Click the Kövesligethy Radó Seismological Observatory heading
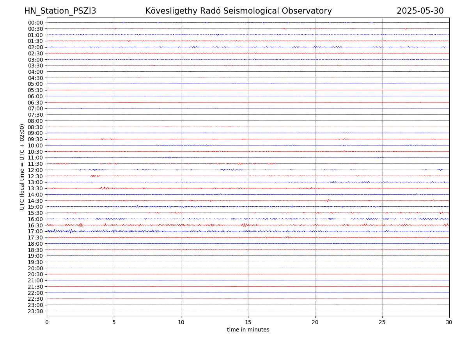The image size is (468, 351). coord(238,11)
